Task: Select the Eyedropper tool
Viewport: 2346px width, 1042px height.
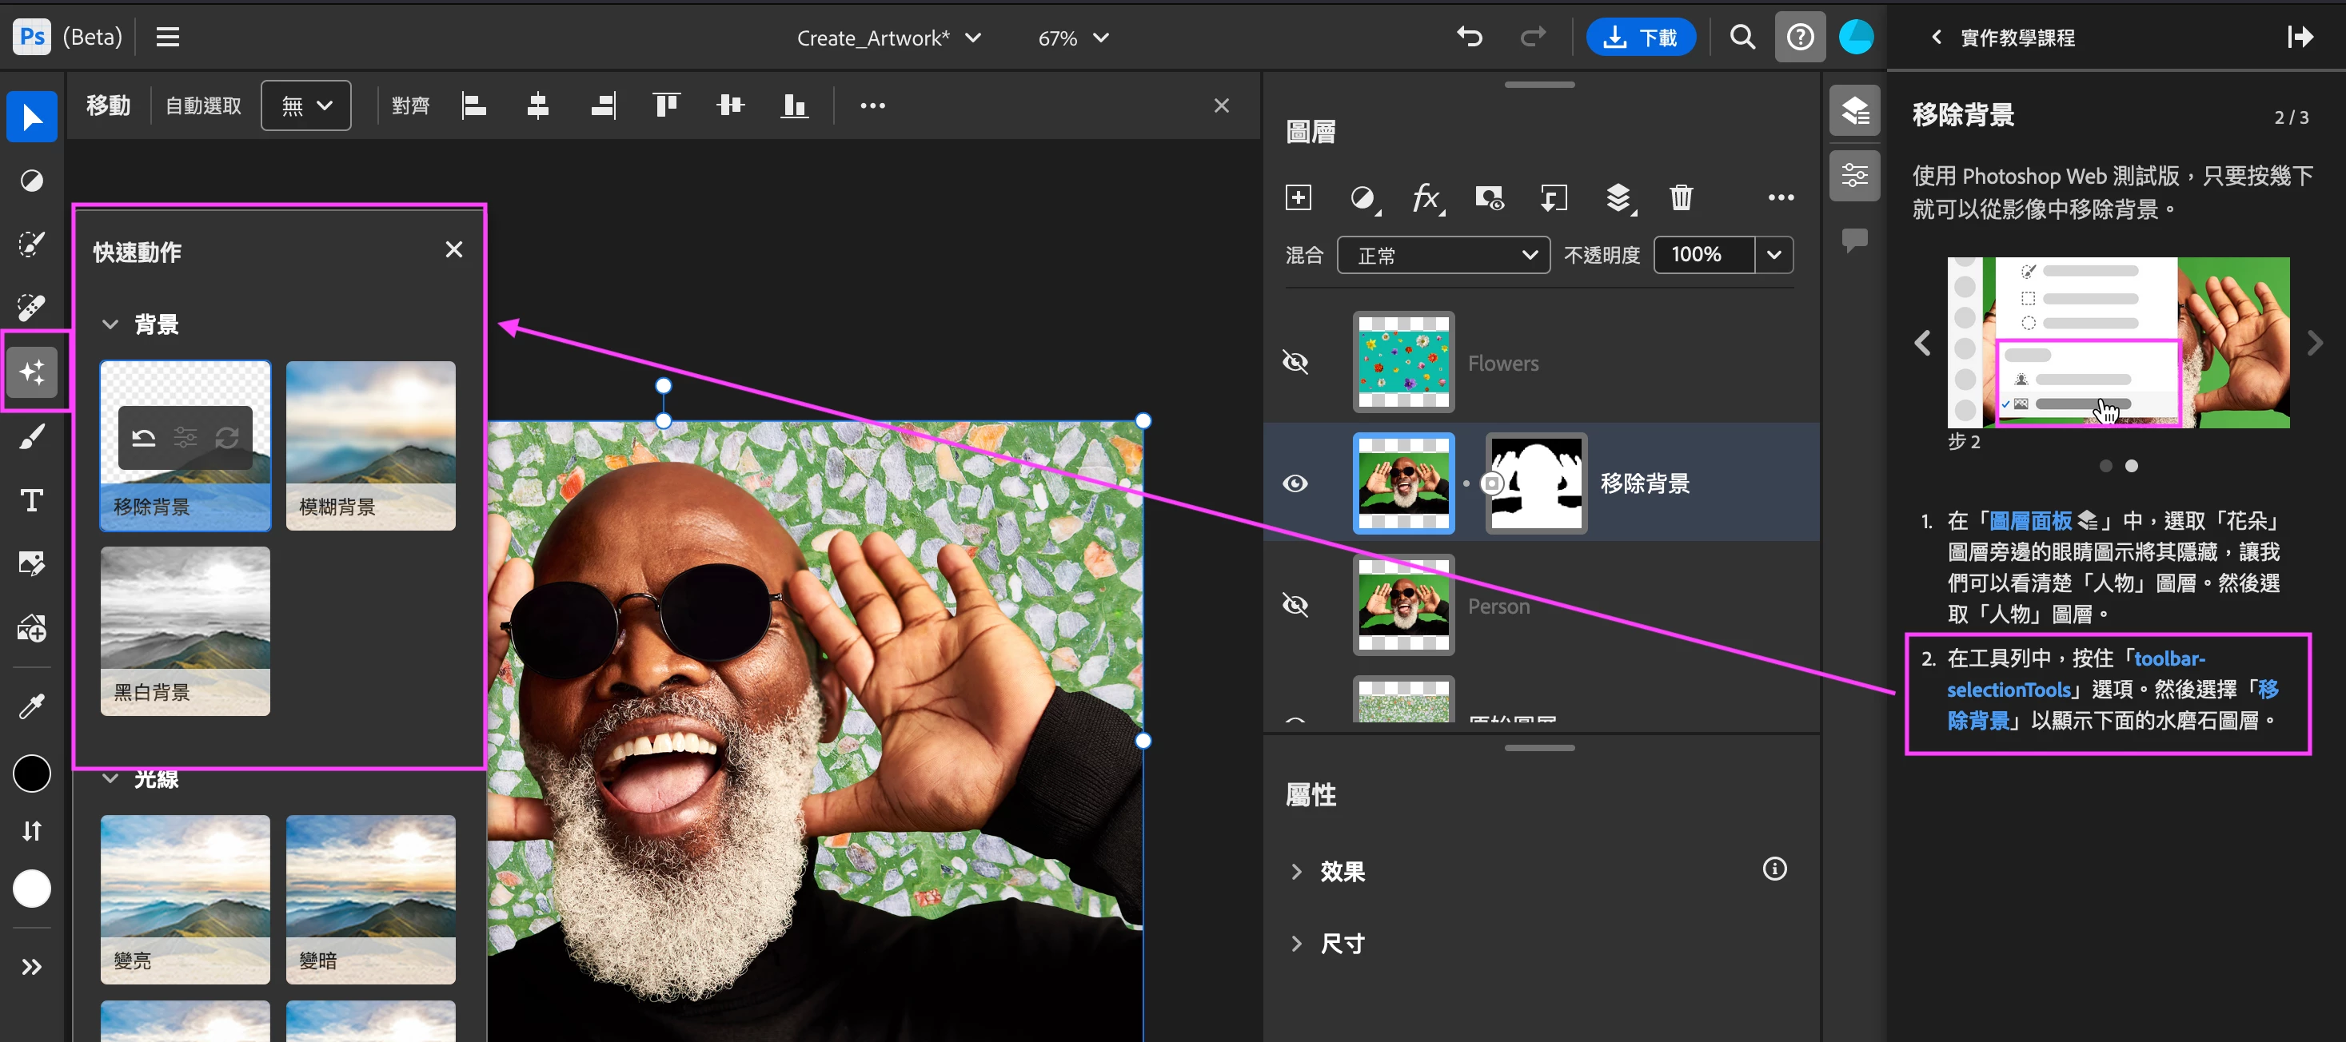Action: point(32,706)
